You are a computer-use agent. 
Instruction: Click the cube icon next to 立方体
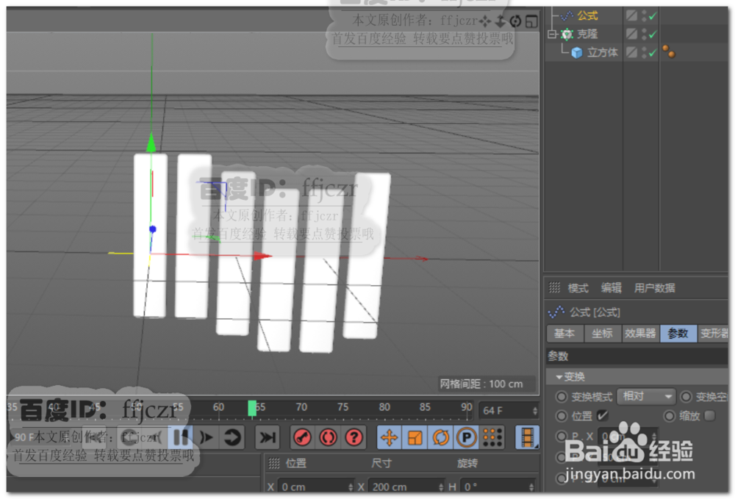(576, 51)
